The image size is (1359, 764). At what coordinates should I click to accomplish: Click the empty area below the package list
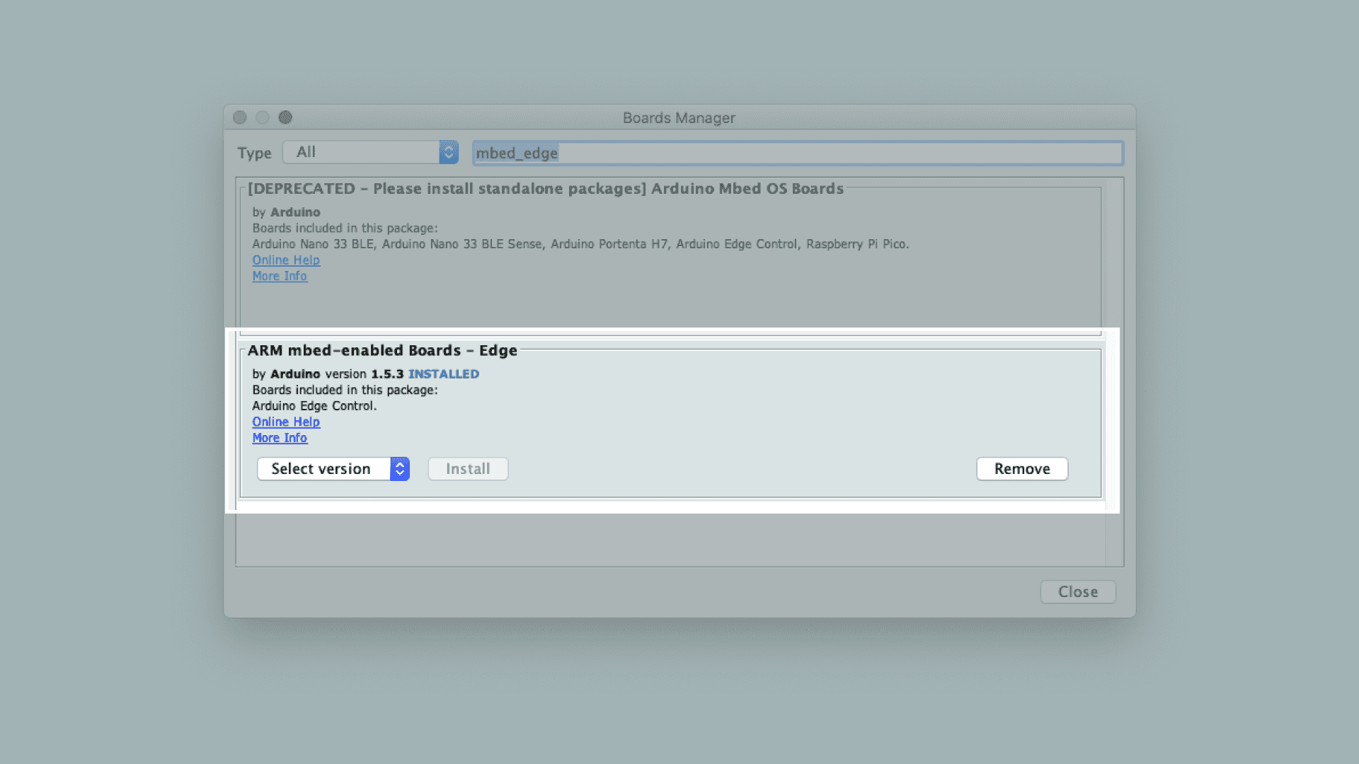[669, 539]
